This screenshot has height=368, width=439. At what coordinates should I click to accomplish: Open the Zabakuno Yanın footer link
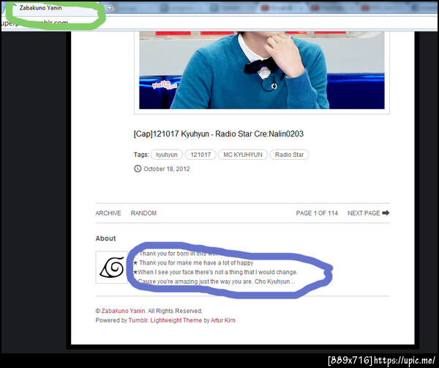pyautogui.click(x=123, y=311)
